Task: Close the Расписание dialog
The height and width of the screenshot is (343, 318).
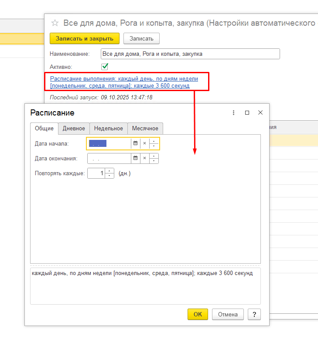Action: [260, 112]
